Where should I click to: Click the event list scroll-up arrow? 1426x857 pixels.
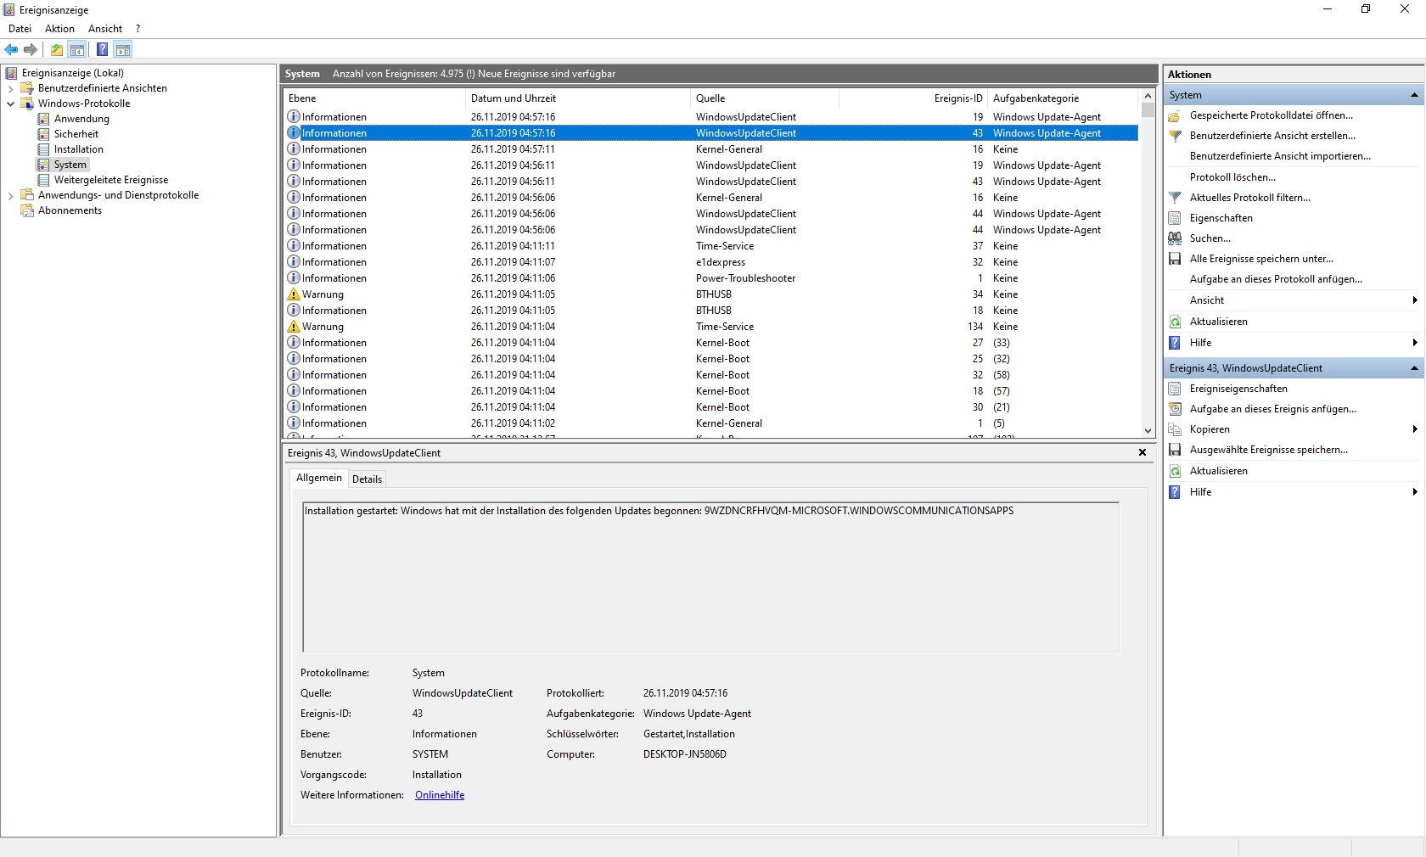click(1148, 96)
